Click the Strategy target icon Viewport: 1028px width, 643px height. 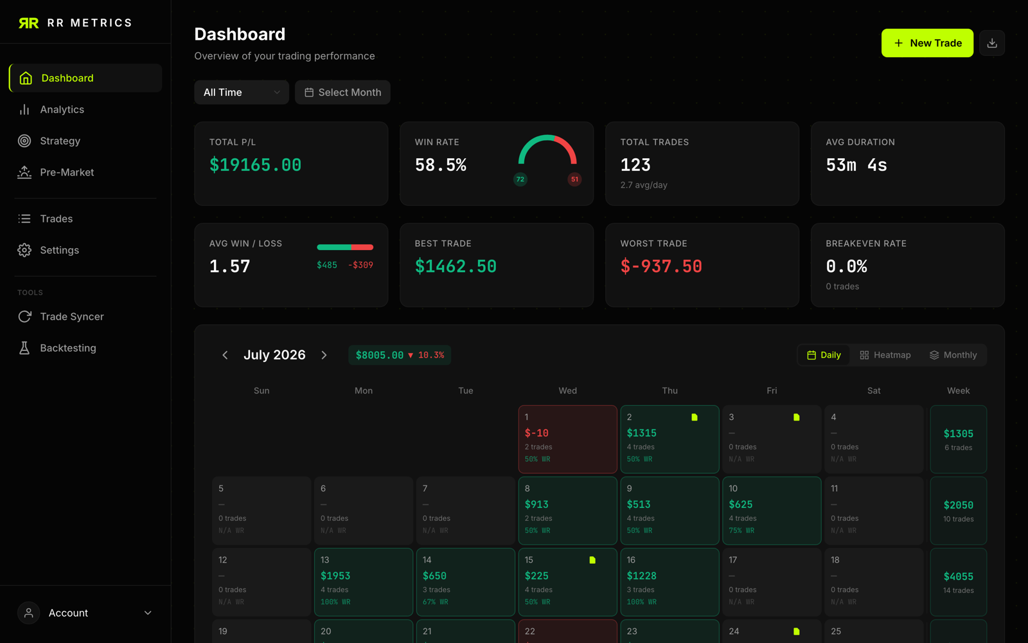[x=24, y=141]
